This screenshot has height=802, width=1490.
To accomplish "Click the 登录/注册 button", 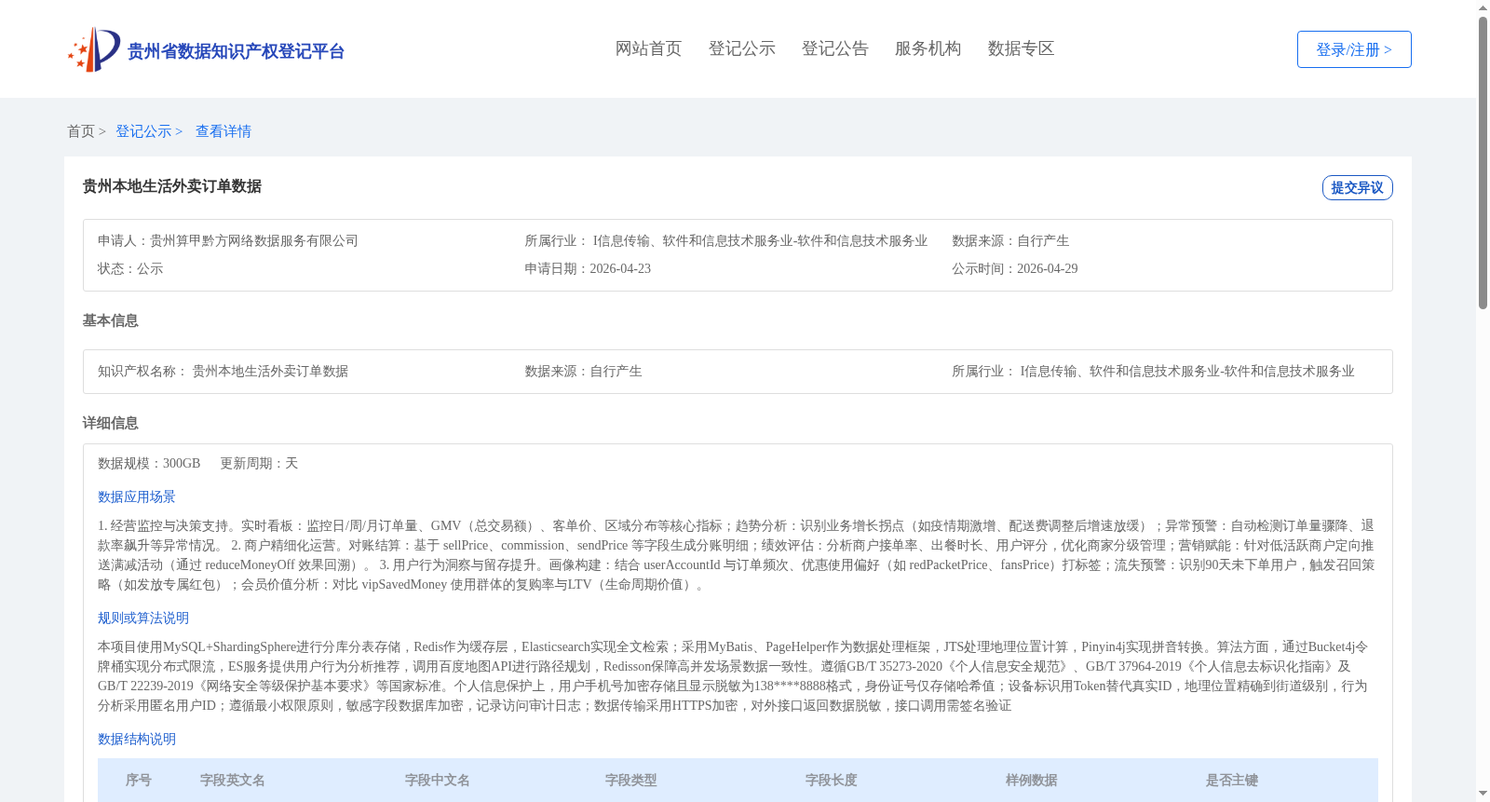I will click(x=1354, y=49).
